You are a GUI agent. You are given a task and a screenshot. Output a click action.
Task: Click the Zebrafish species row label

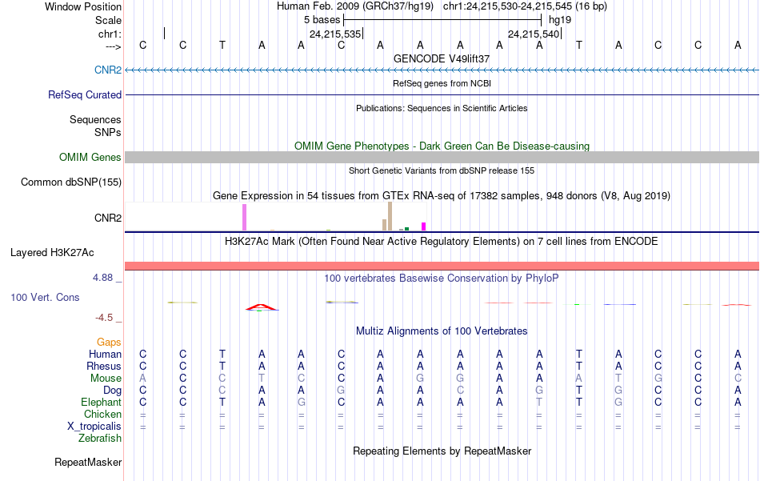pos(100,438)
